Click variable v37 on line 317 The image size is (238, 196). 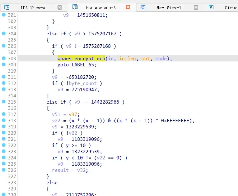73,114
